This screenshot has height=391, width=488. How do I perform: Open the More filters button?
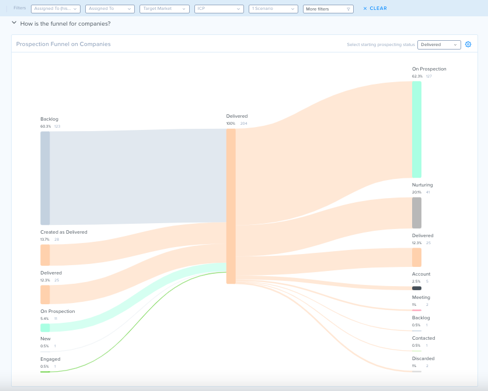coord(328,9)
